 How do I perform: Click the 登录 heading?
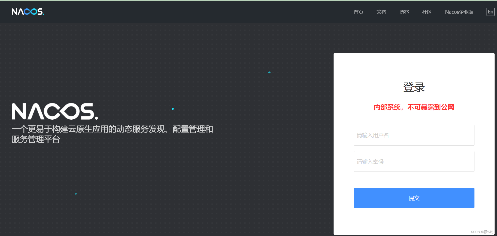(x=414, y=87)
